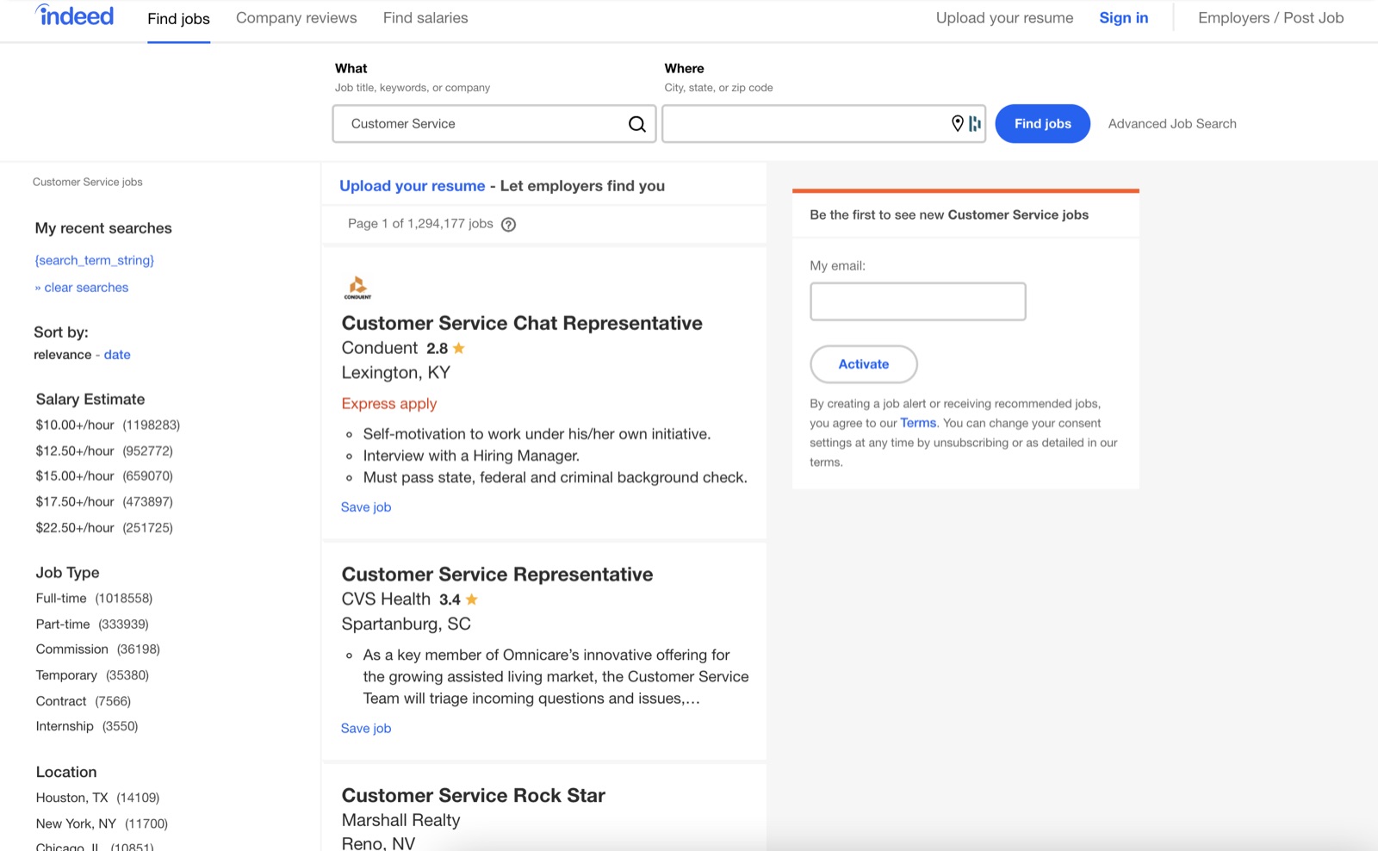Open Customer Service Chat Representative job
Viewport: 1378px width, 851px height.
[x=522, y=323]
